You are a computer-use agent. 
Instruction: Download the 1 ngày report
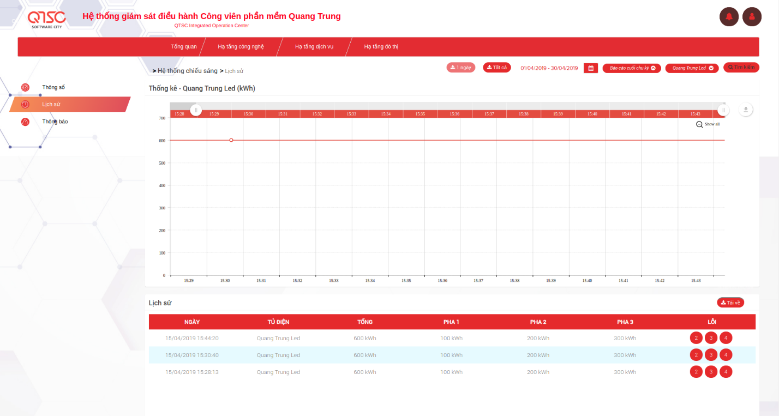click(461, 68)
